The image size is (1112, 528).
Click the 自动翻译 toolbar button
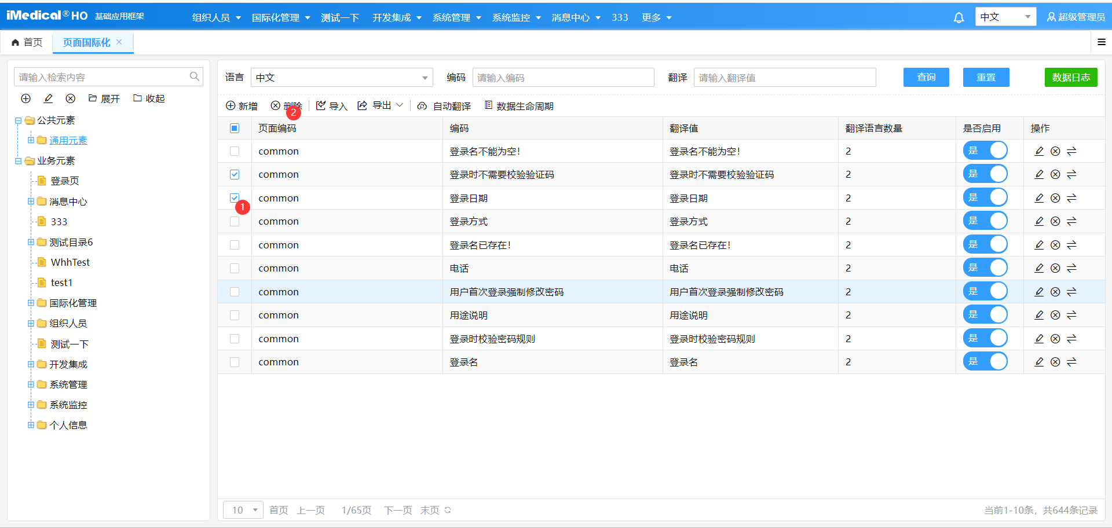click(x=444, y=106)
